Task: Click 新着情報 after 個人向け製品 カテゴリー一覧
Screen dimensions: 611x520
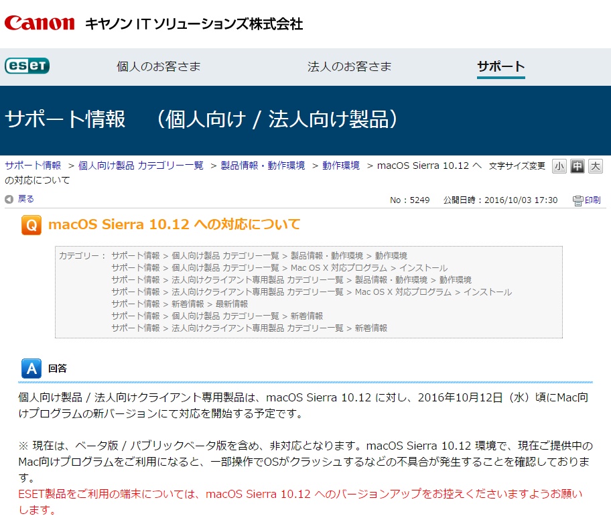Action: [307, 316]
